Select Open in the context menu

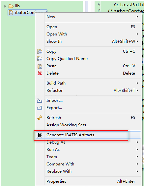click(88, 27)
